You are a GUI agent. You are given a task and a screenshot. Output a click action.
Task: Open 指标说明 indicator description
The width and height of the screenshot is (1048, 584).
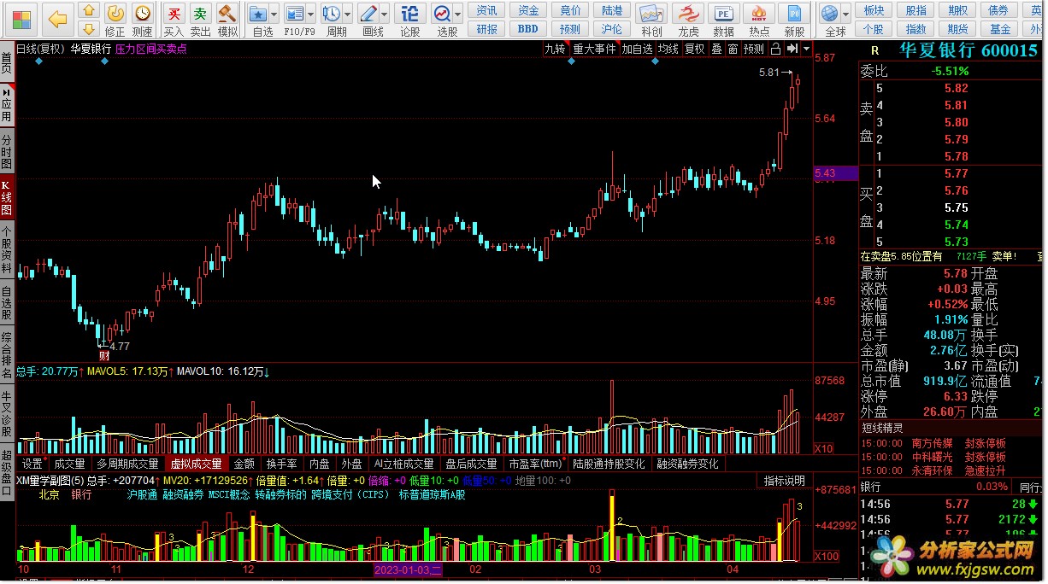[x=784, y=481]
